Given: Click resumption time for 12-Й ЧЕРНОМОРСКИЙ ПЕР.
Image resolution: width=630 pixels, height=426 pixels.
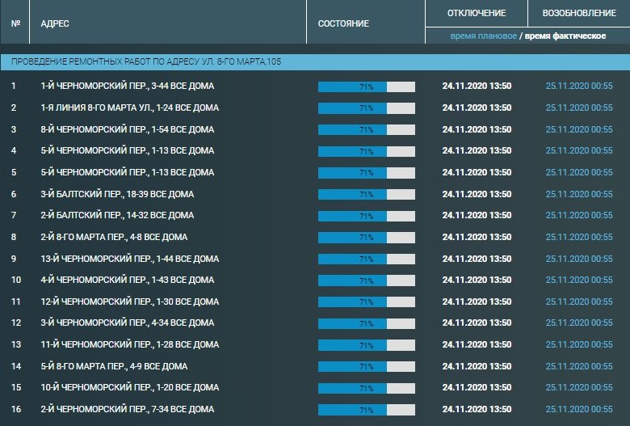Looking at the screenshot, I should (x=579, y=302).
